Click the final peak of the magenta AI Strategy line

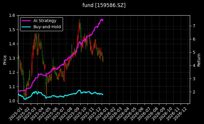coord(102,19)
